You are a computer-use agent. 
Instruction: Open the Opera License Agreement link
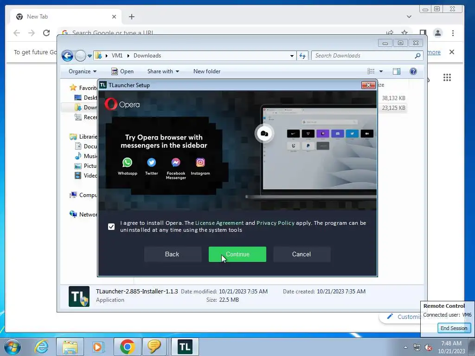(x=219, y=223)
